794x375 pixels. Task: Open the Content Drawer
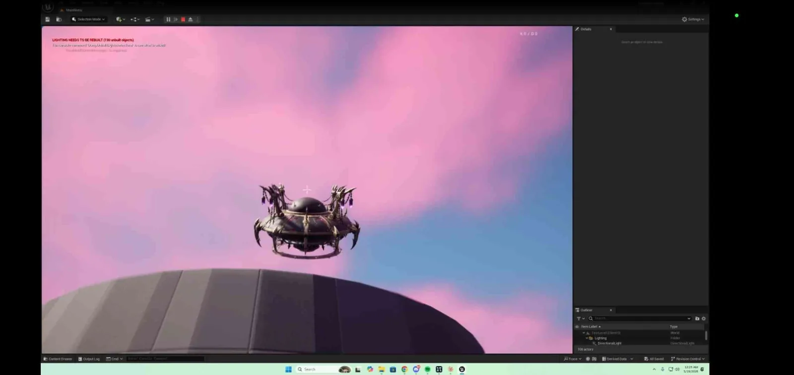point(58,359)
